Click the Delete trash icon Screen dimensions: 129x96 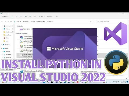pyautogui.click(x=35, y=17)
